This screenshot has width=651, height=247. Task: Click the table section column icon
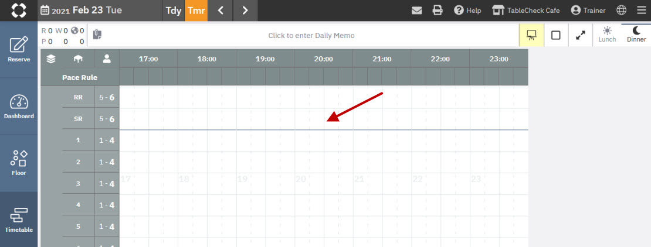pyautogui.click(x=78, y=59)
